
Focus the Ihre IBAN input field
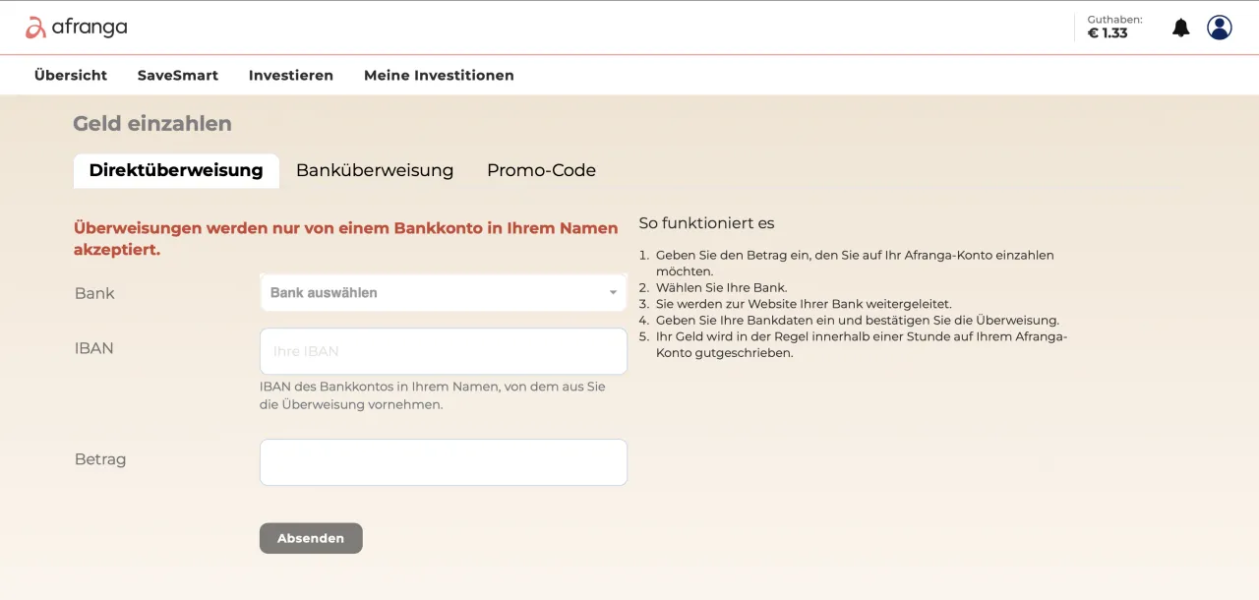(x=444, y=351)
